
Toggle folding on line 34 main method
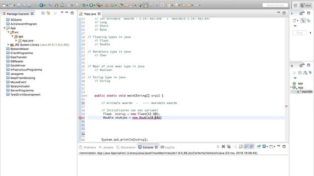(x=86, y=96)
